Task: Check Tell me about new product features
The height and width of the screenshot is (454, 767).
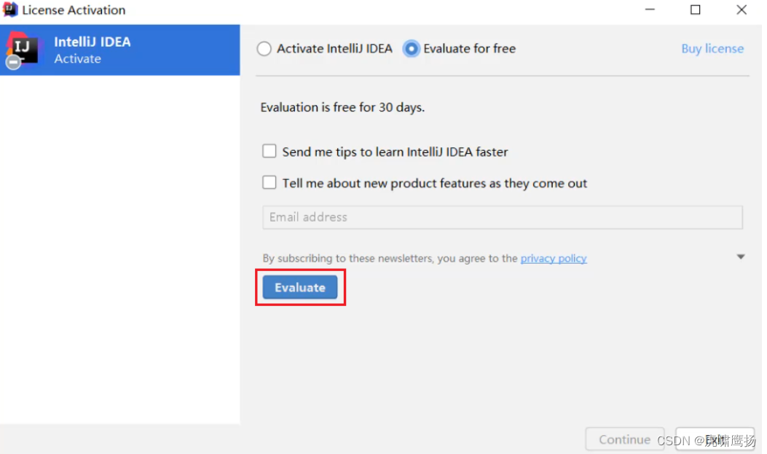Action: (269, 182)
